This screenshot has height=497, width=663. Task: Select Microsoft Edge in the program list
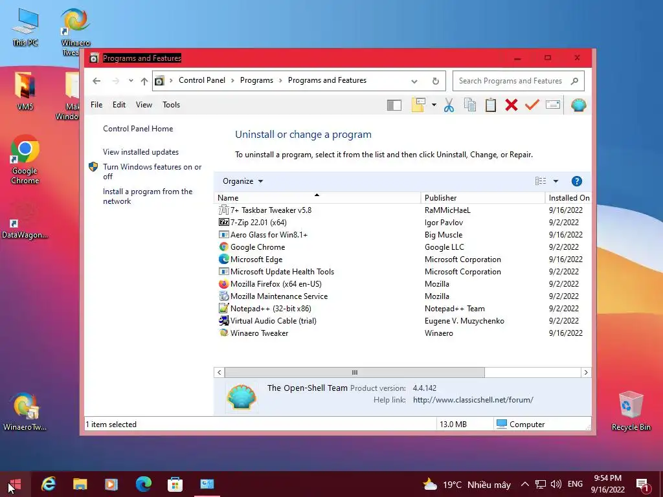(x=256, y=259)
